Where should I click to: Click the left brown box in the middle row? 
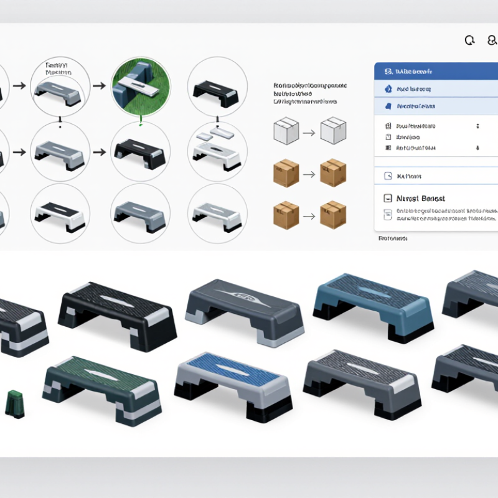coord(286,173)
